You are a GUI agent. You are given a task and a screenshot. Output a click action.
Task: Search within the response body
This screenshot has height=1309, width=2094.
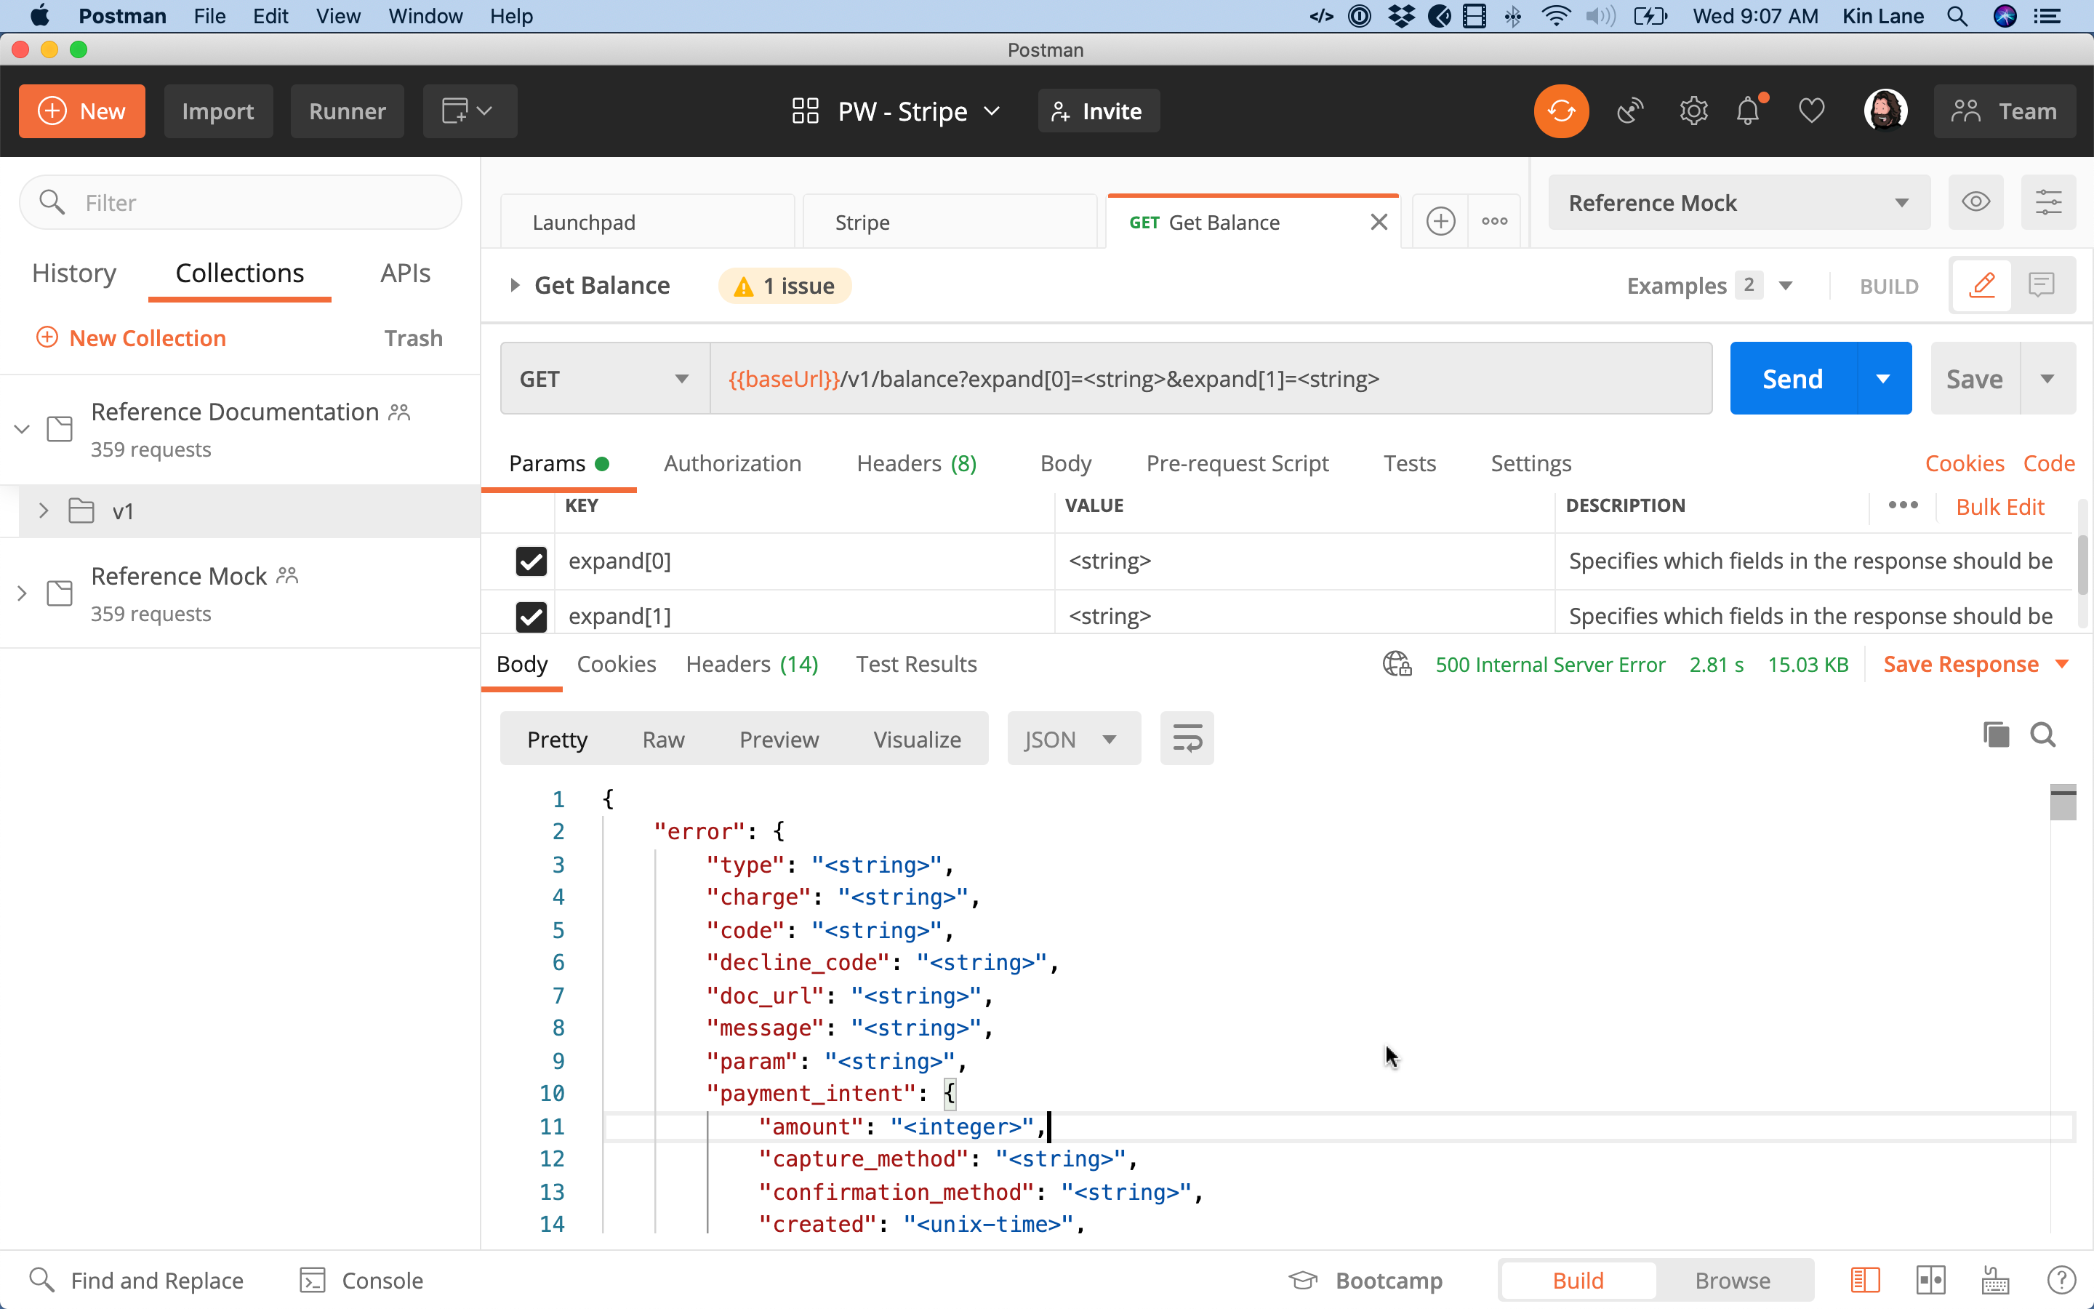pos(2043,735)
